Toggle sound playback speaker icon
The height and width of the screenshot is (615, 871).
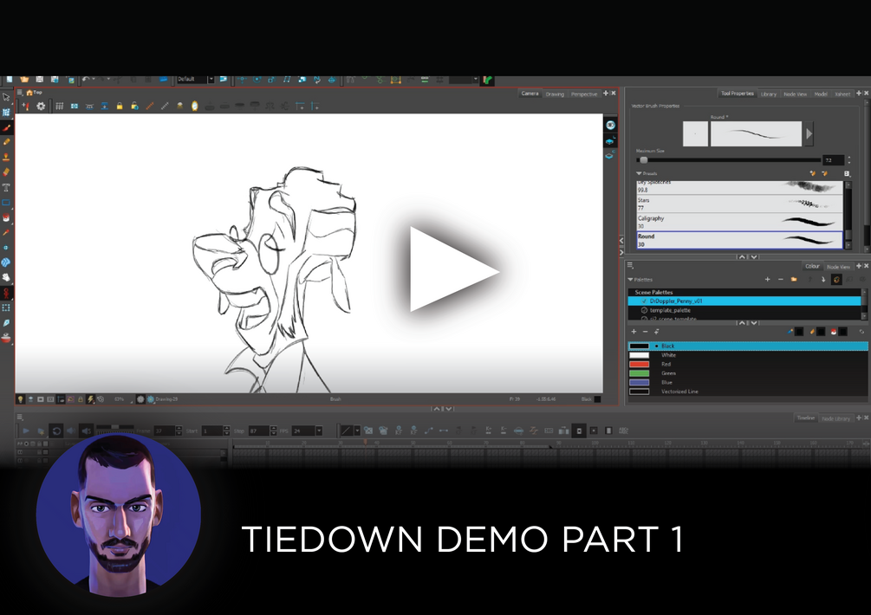pyautogui.click(x=71, y=430)
